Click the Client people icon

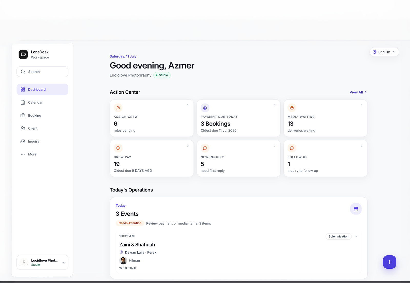click(x=23, y=128)
